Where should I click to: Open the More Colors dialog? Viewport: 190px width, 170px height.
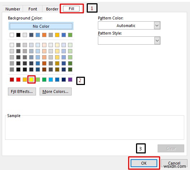[55, 91]
